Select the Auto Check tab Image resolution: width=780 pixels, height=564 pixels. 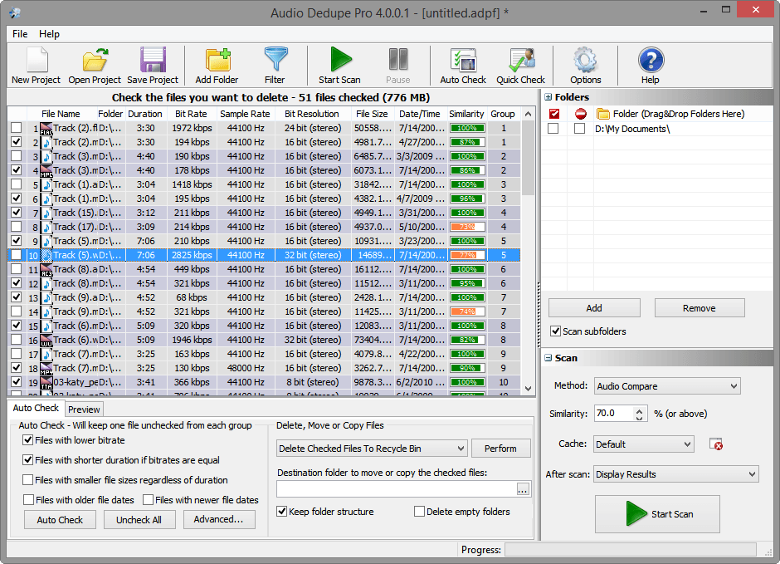pos(36,408)
